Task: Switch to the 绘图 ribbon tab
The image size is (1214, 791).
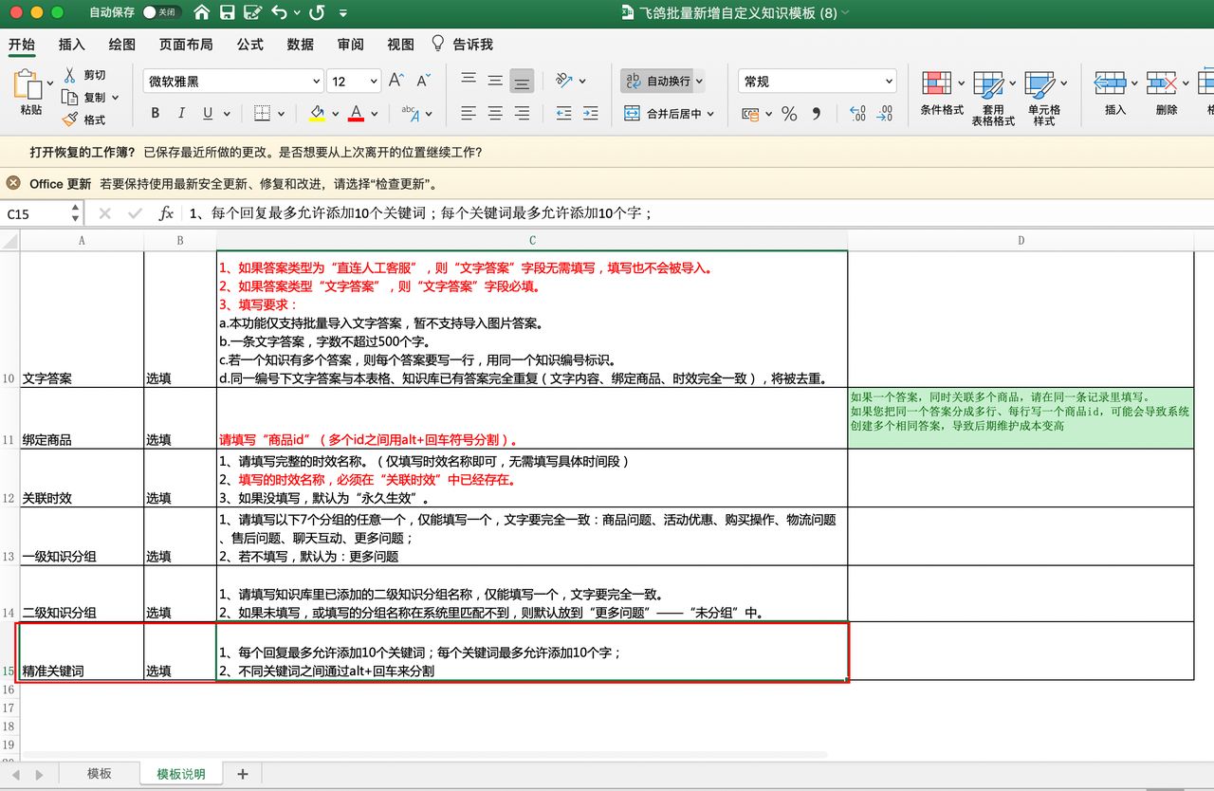Action: 122,45
